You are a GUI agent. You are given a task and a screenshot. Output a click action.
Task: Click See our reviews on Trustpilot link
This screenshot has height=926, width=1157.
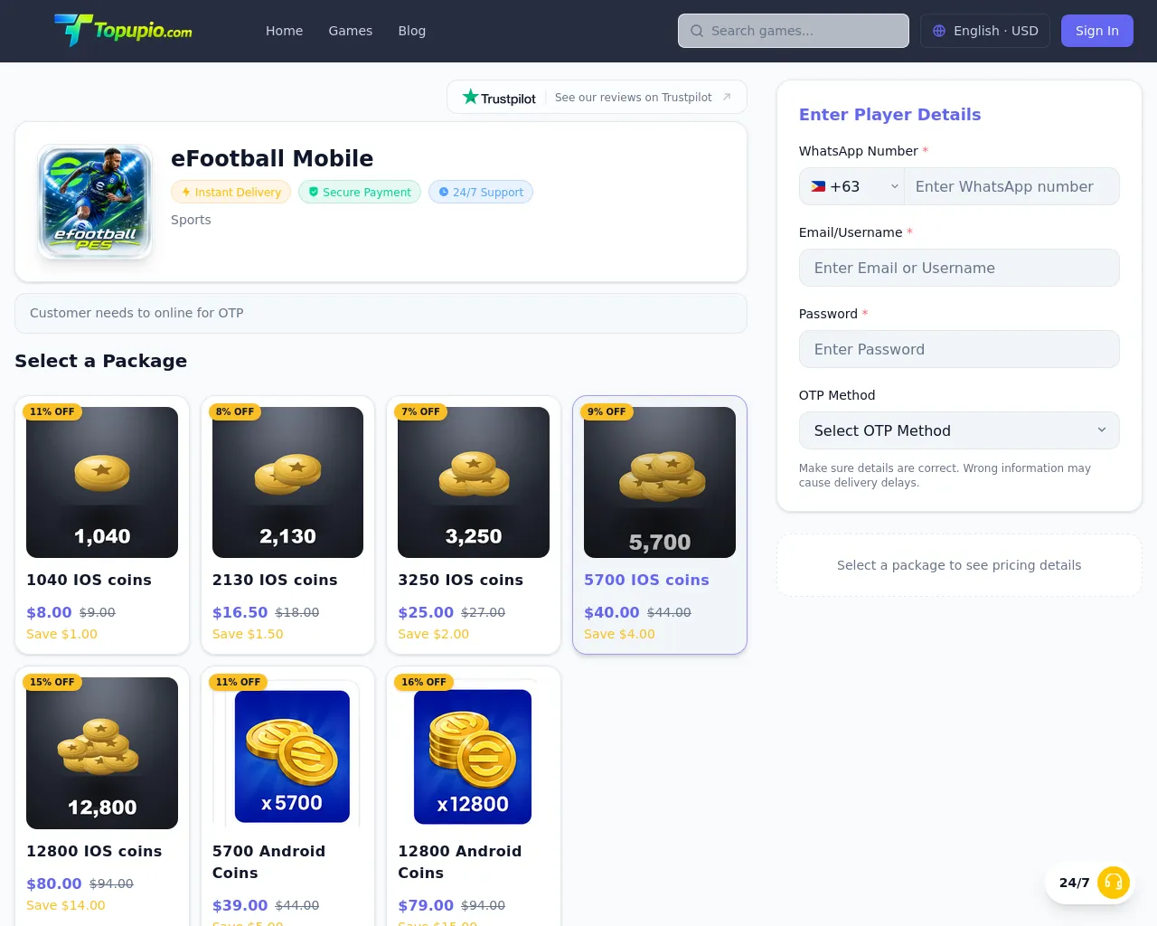(633, 97)
